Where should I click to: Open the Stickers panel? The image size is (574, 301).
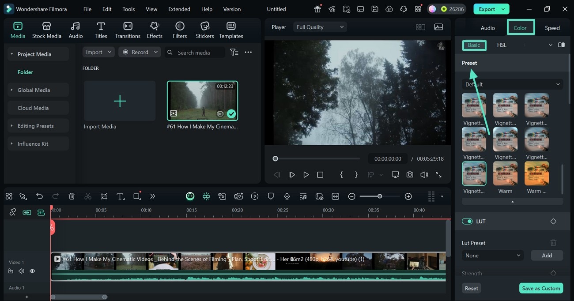pyautogui.click(x=204, y=30)
